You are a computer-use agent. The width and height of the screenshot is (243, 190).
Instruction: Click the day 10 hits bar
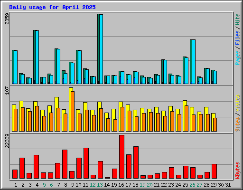(77, 67)
